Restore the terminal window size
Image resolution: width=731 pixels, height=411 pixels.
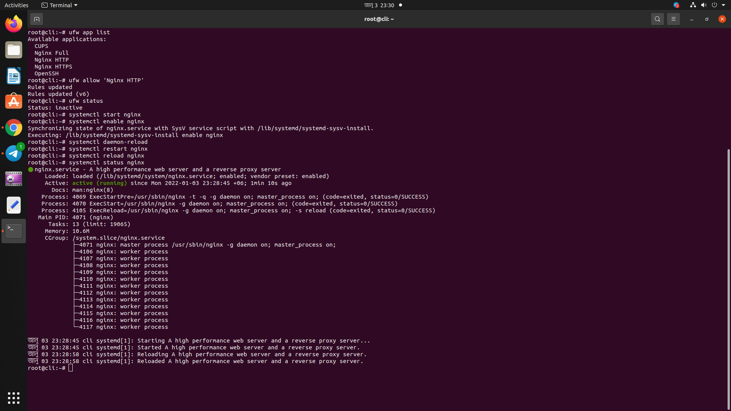[707, 19]
